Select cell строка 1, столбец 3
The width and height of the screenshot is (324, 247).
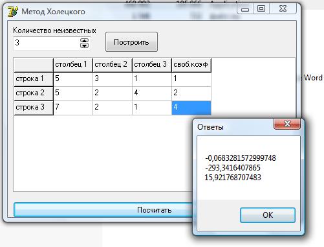click(x=152, y=79)
